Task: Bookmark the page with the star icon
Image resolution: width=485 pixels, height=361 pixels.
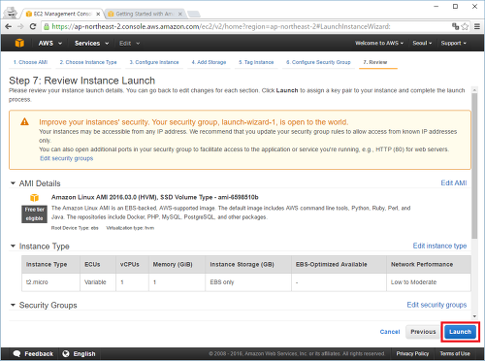Action: [465, 26]
